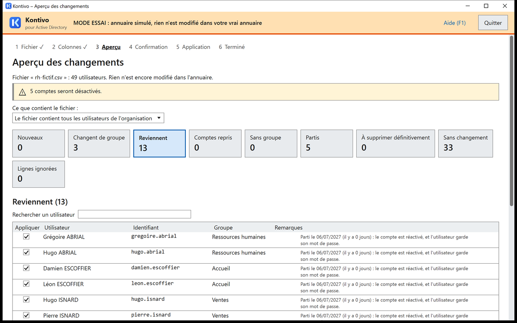Show the Changent de groupe tile

(99, 143)
